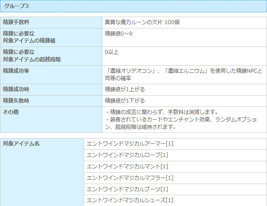This screenshot has width=267, height=206.
Task: Click the エントワインドマジカルブーツ[1] item
Action: click(x=127, y=189)
